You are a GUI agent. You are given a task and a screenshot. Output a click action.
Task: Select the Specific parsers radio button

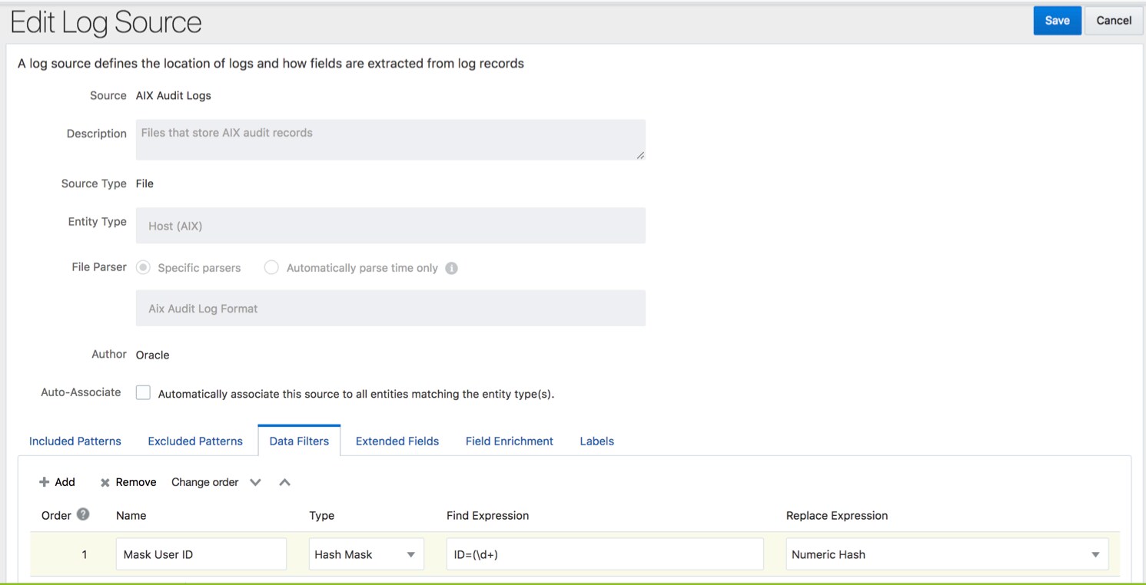(142, 268)
